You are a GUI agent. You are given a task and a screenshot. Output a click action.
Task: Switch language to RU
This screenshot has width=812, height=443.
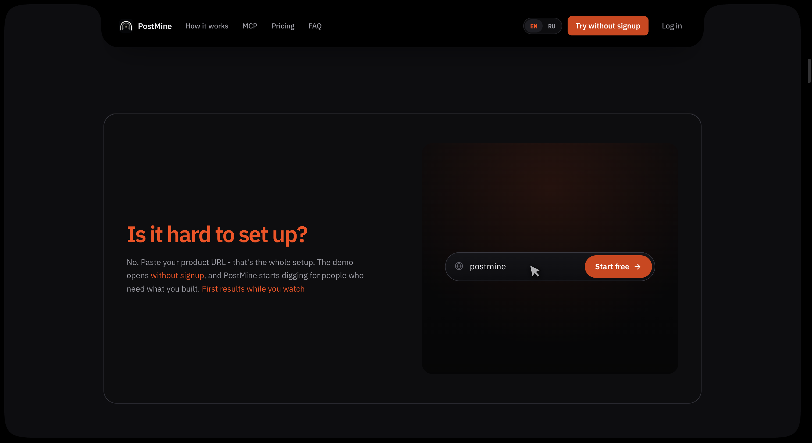click(551, 26)
